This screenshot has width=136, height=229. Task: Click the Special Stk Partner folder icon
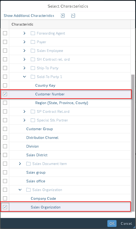coord(33,120)
